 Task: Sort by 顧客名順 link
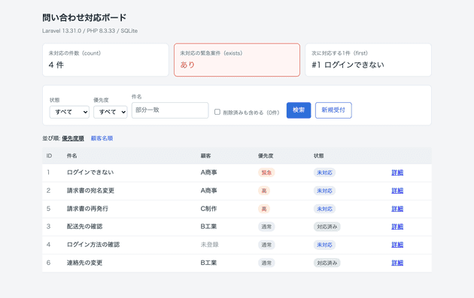pyautogui.click(x=102, y=138)
